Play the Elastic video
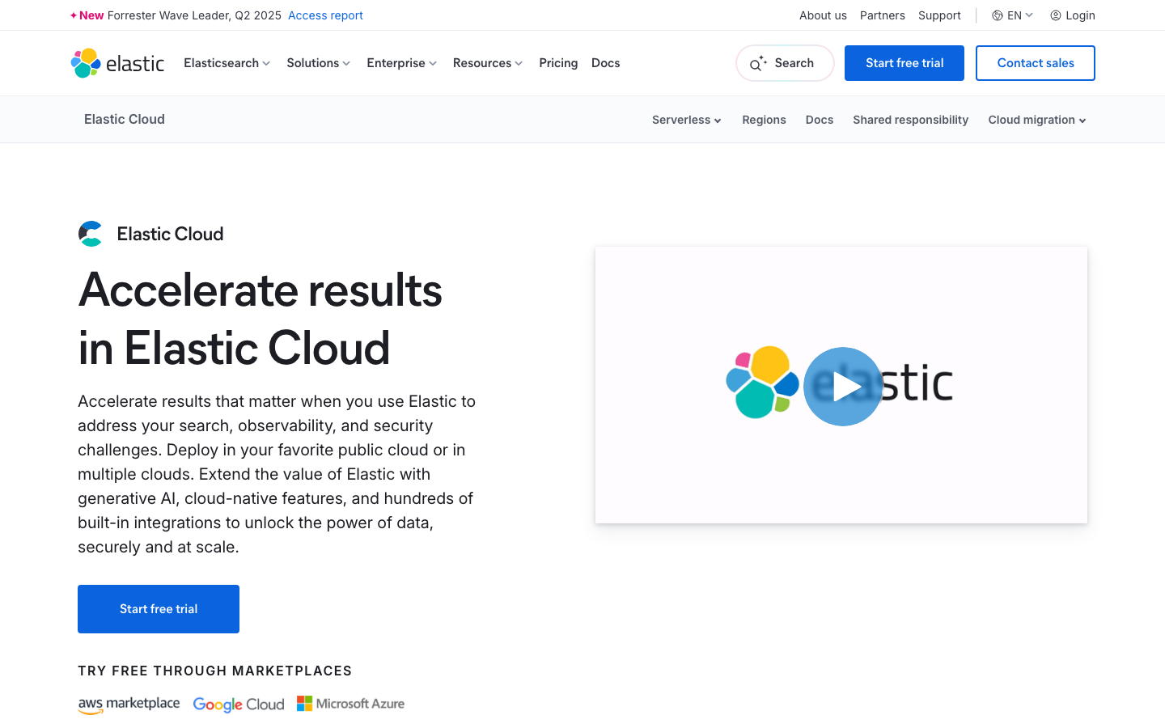 [x=843, y=387]
